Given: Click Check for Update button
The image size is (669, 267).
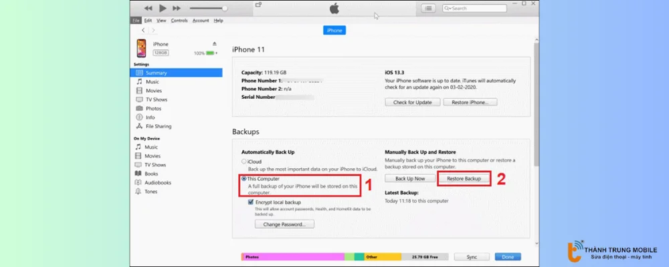Looking at the screenshot, I should [412, 102].
